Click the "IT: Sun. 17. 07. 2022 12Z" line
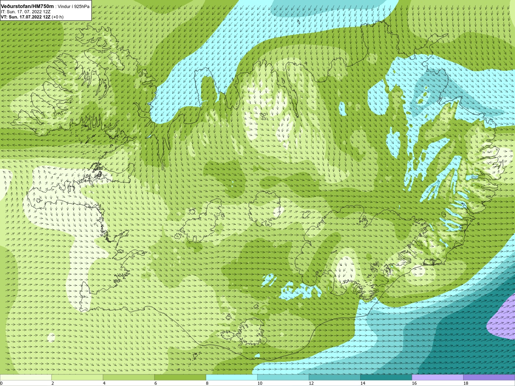This screenshot has height=386, width=515. point(26,12)
